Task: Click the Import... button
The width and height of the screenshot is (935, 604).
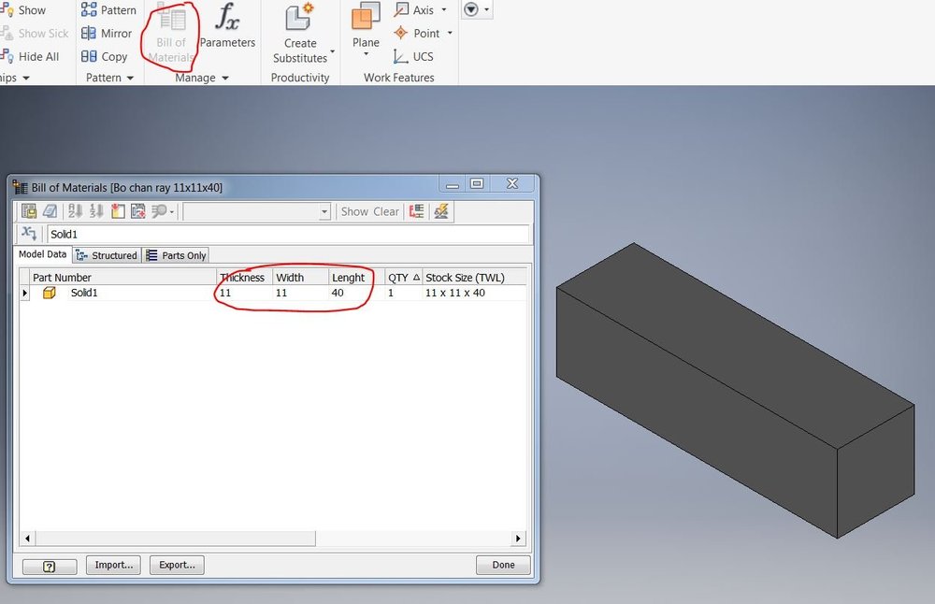Action: click(113, 565)
